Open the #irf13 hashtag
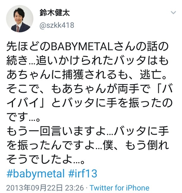The height and width of the screenshot is (193, 182). 82,173
